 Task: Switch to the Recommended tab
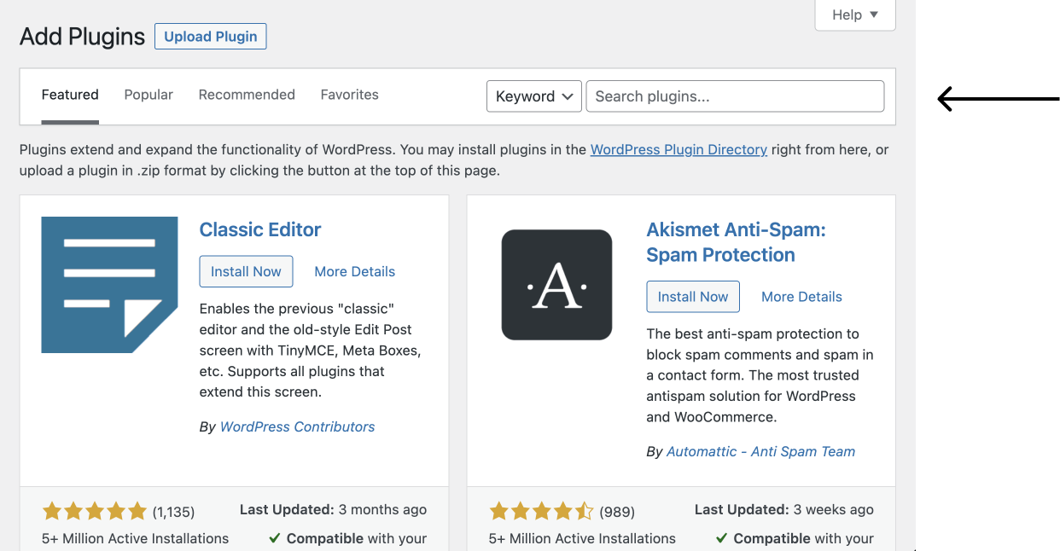[x=247, y=95]
